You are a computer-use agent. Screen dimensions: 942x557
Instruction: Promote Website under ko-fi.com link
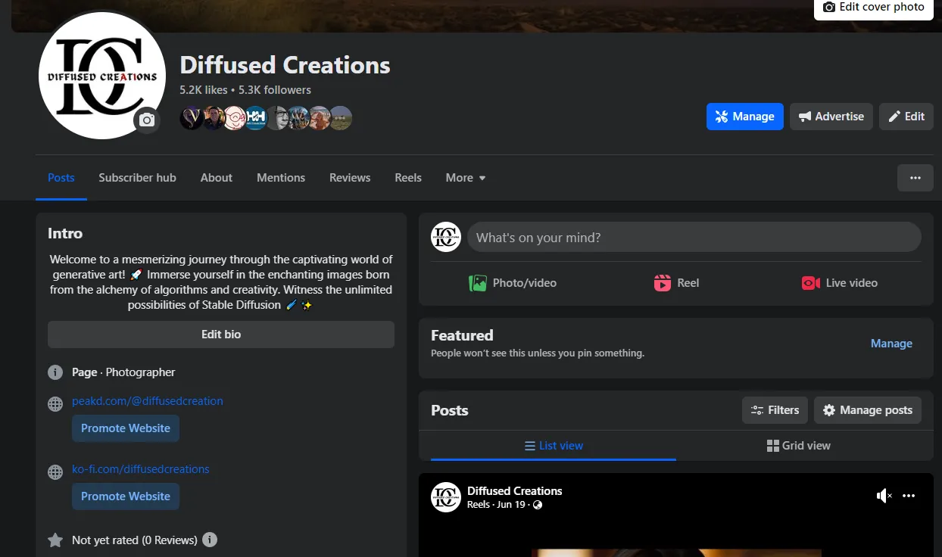pos(126,496)
